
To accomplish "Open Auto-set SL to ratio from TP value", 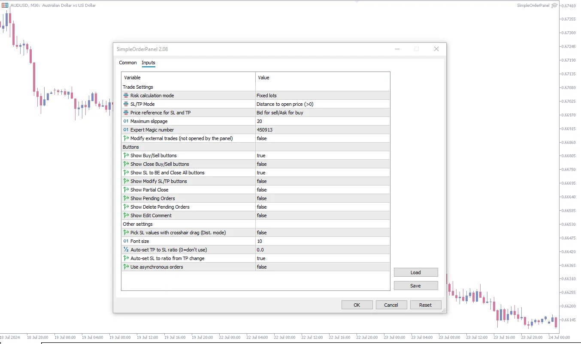I will (x=323, y=258).
